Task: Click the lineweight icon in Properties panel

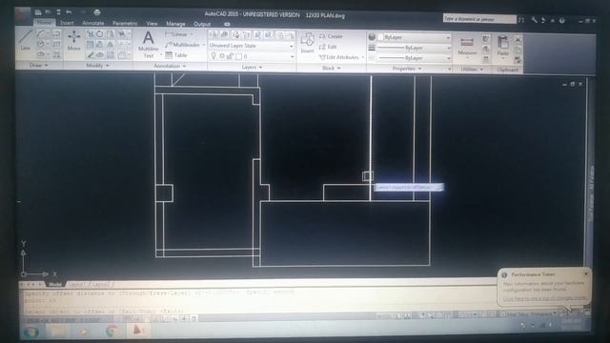Action: coord(372,48)
